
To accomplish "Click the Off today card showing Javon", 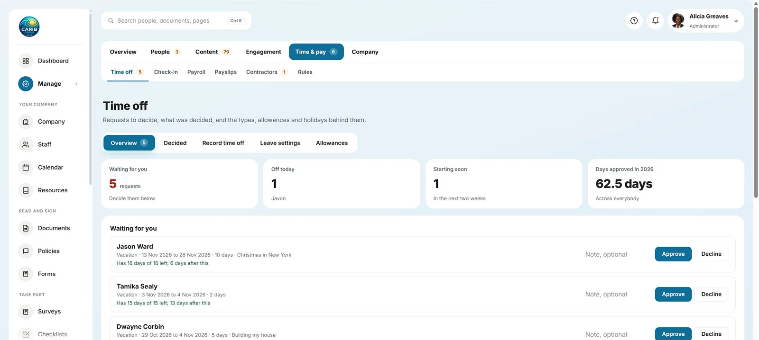I will (x=342, y=184).
